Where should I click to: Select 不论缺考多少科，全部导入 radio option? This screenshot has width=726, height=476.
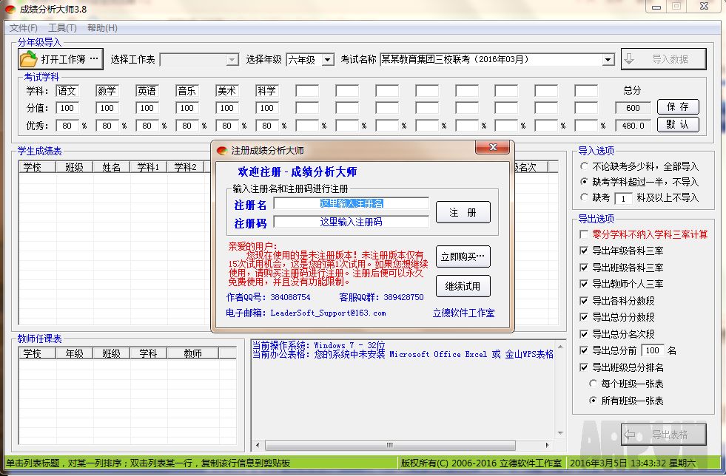pos(585,167)
